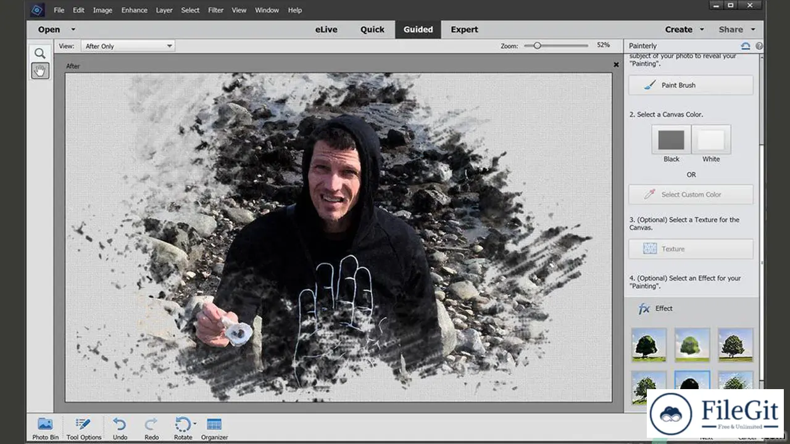
Task: Open Painterly help icon
Action: tap(759, 46)
